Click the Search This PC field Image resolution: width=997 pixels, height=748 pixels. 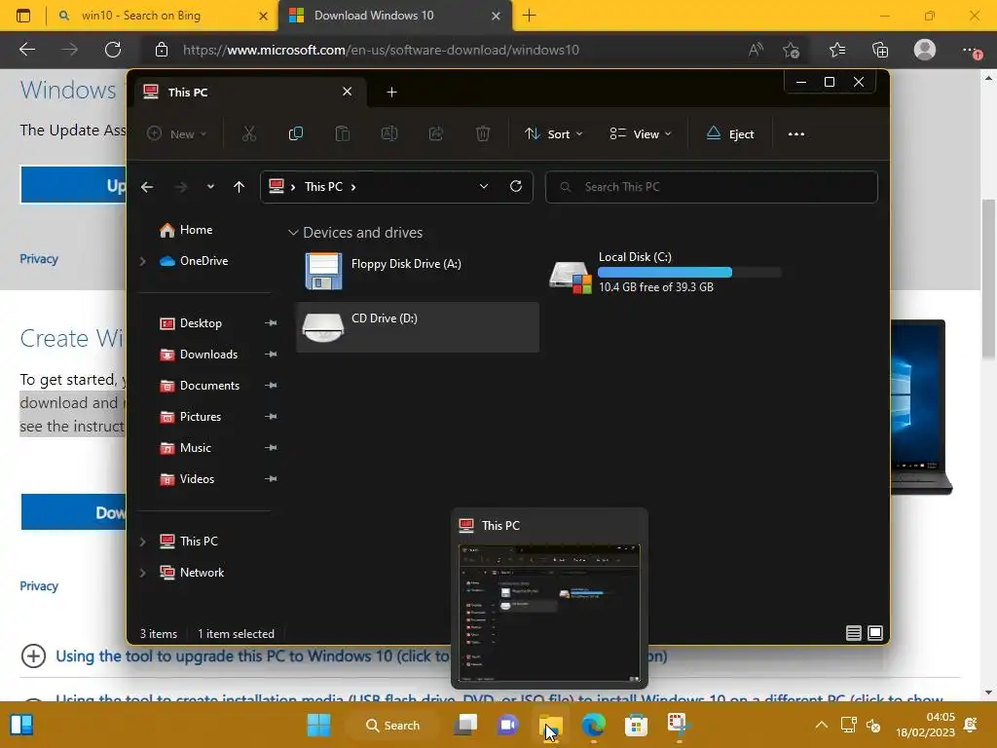tap(712, 187)
